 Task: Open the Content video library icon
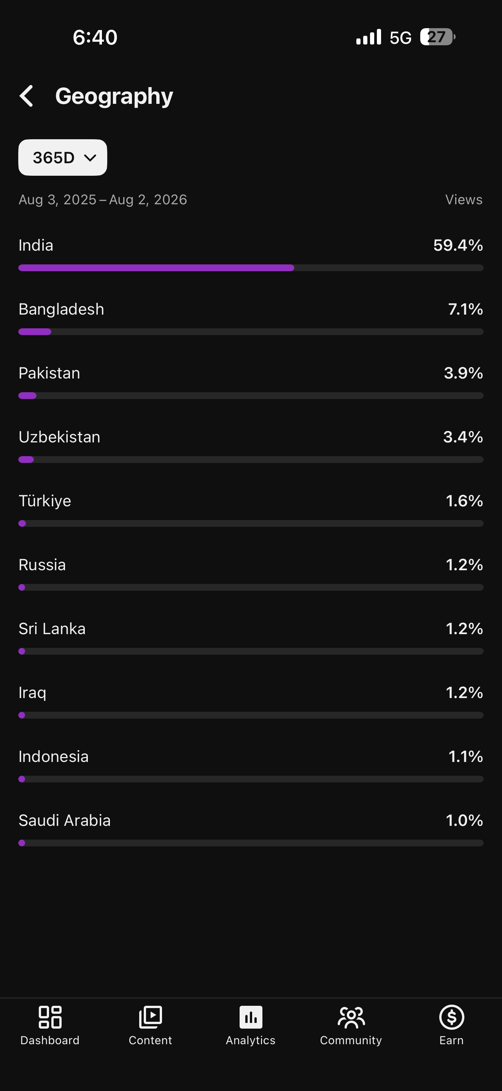point(150,1017)
